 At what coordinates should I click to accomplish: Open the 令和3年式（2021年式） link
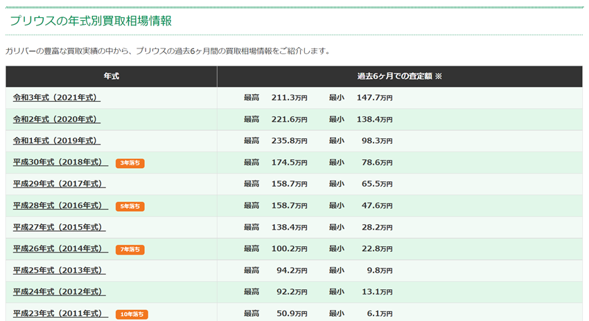(56, 98)
